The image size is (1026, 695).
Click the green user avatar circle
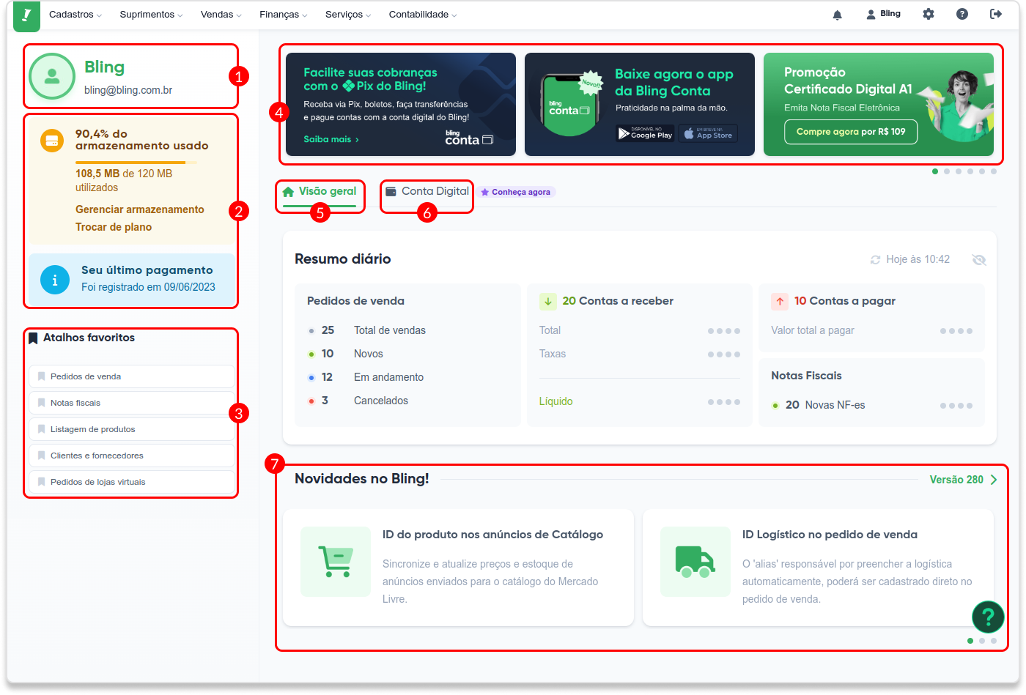click(x=52, y=76)
